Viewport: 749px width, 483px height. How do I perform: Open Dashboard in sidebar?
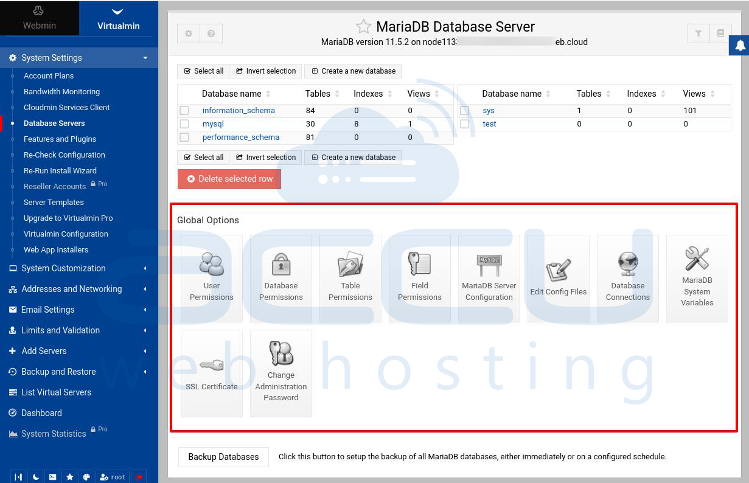pyautogui.click(x=41, y=413)
